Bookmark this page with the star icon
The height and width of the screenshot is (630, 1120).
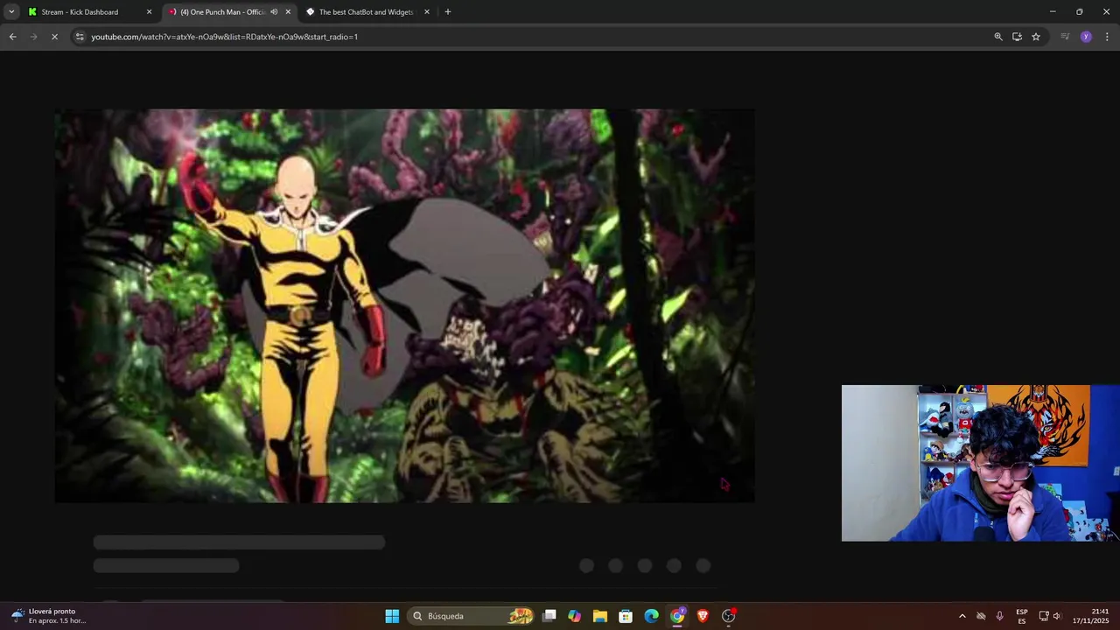(1036, 37)
